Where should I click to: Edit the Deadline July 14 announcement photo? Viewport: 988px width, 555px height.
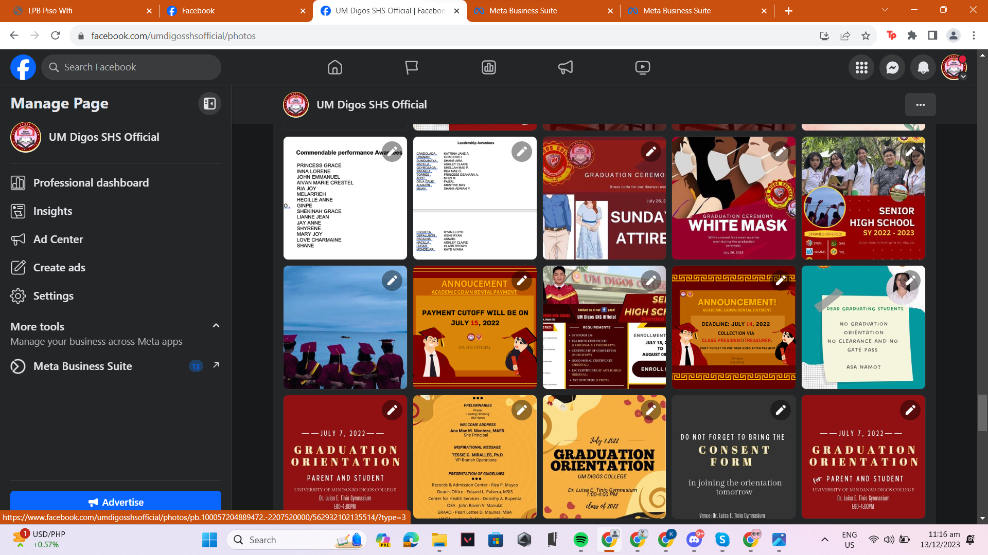[781, 281]
